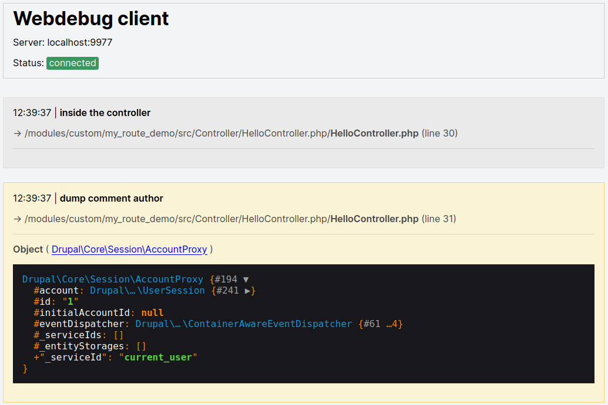Open the Drupal\Core\Session\AccountProxy class link
This screenshot has height=405, width=608.
(x=129, y=249)
